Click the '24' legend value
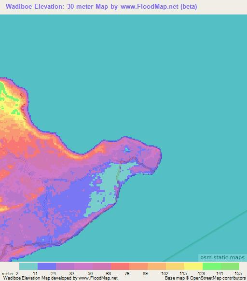The width and height of the screenshot is (247, 281). (54, 274)
